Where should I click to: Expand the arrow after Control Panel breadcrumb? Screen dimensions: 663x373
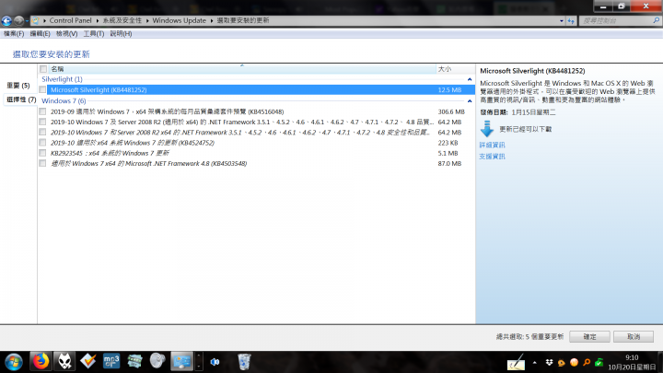pyautogui.click(x=97, y=20)
